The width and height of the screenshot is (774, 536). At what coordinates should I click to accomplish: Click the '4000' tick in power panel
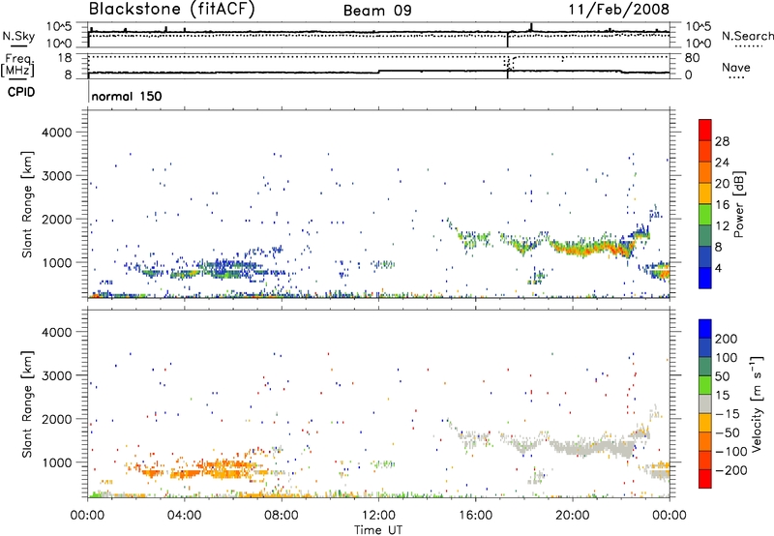tap(56, 133)
